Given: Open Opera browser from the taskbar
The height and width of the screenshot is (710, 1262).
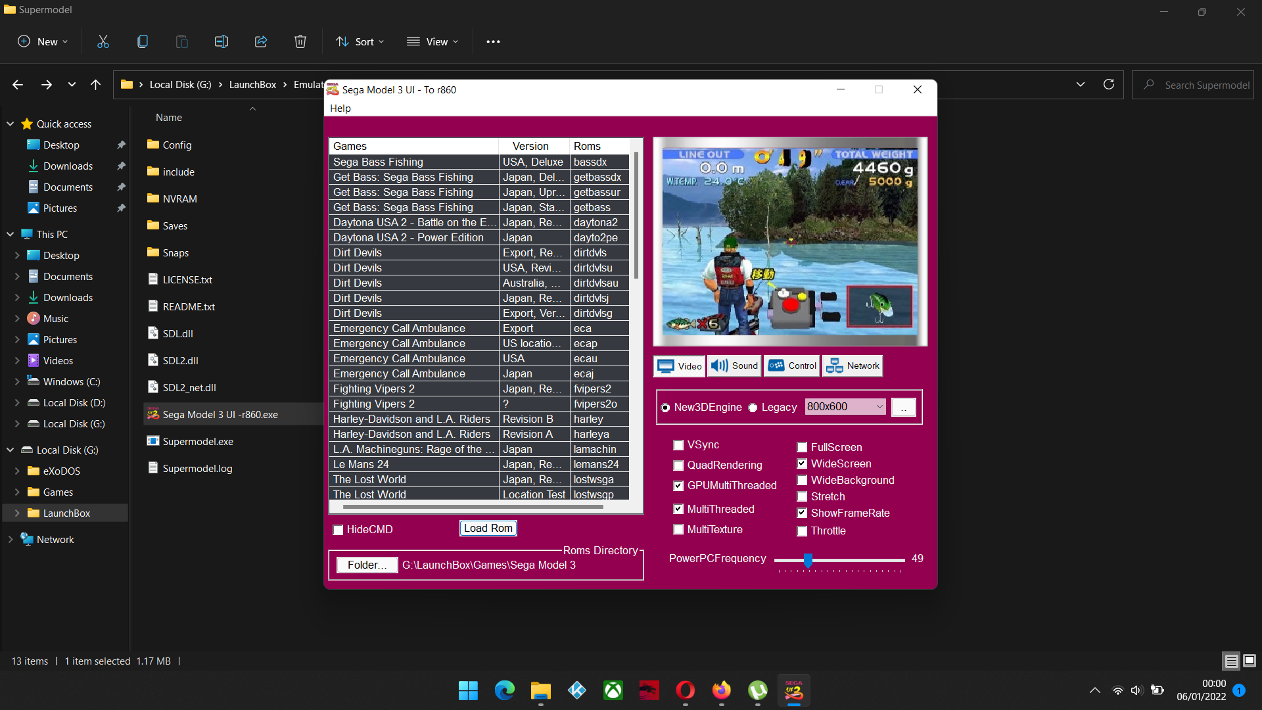Looking at the screenshot, I should [686, 690].
